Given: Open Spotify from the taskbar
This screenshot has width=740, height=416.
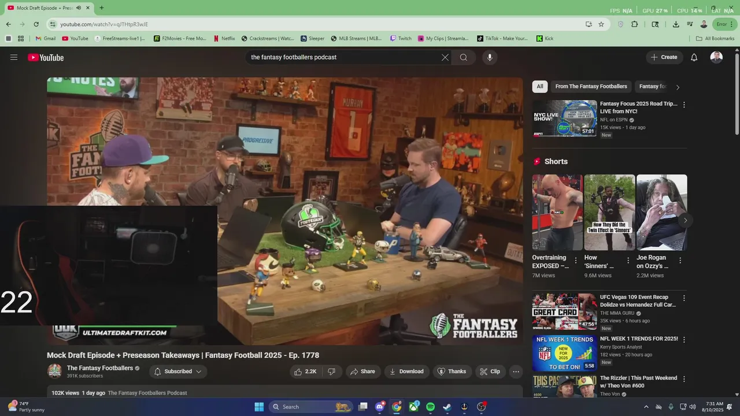Looking at the screenshot, I should pos(430,407).
